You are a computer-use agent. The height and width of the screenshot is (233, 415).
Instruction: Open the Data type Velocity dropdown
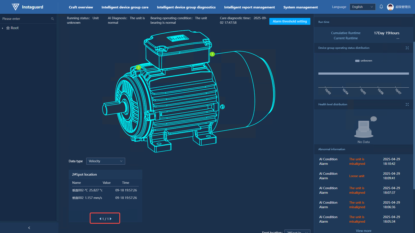105,161
